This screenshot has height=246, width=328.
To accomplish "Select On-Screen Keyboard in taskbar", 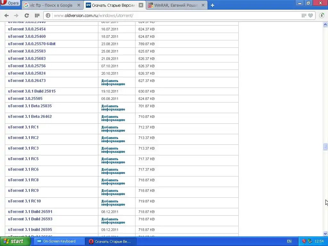I will click(59, 242).
